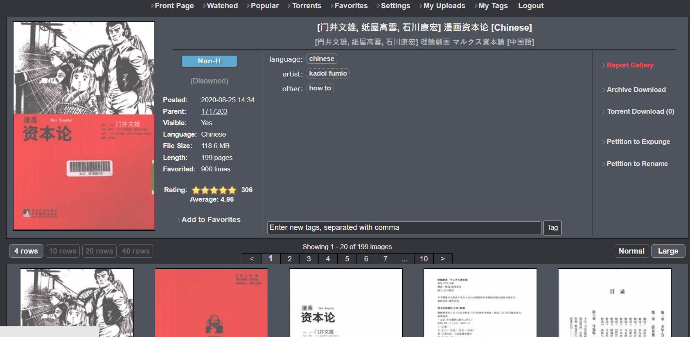Click the Japanese subtitle text
Screen dimensions: 690x337
(424, 42)
